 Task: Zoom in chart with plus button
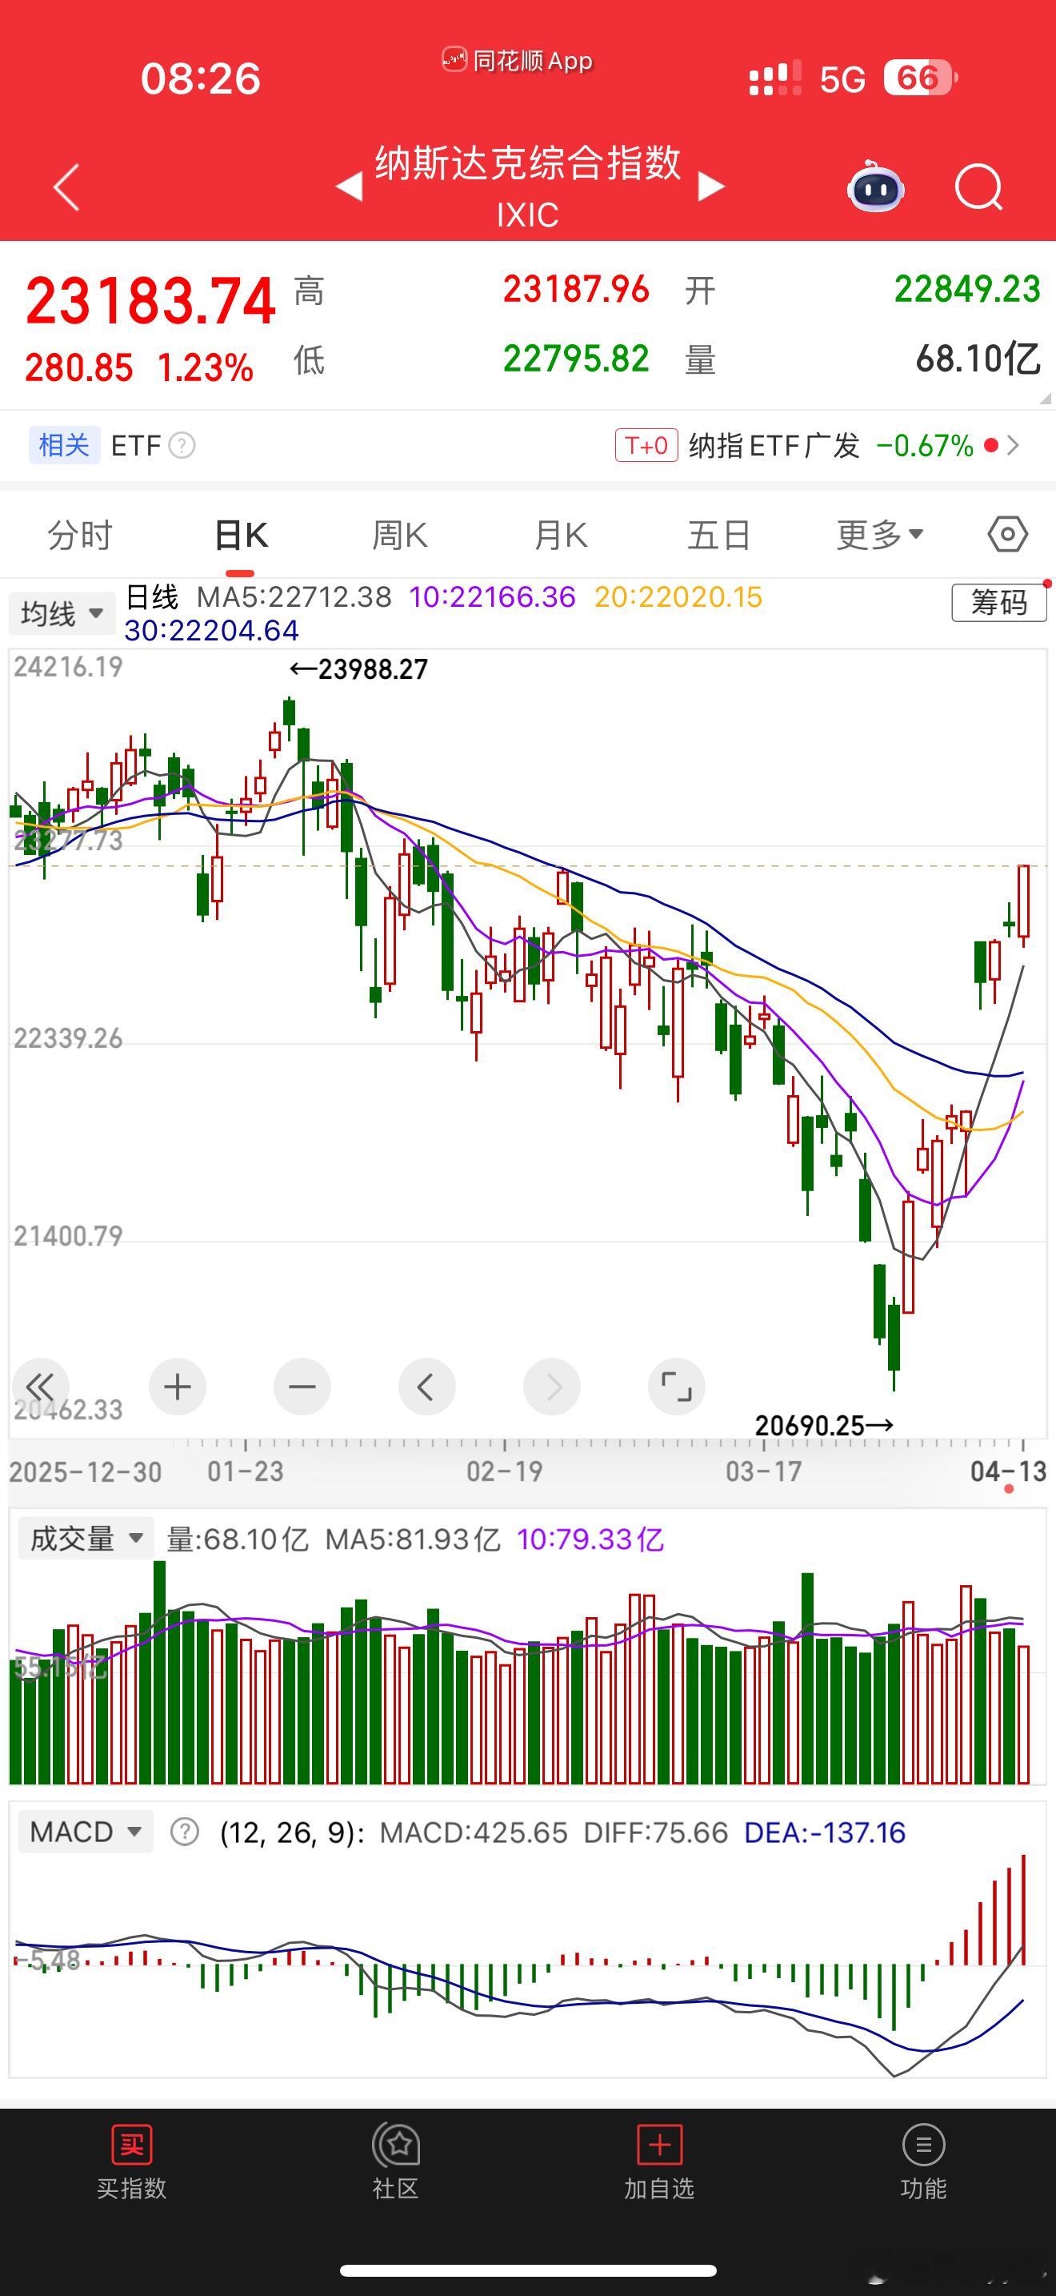177,1386
